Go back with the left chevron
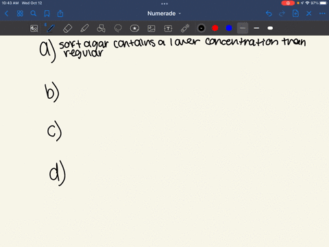The height and width of the screenshot is (247, 329). [x=7, y=14]
